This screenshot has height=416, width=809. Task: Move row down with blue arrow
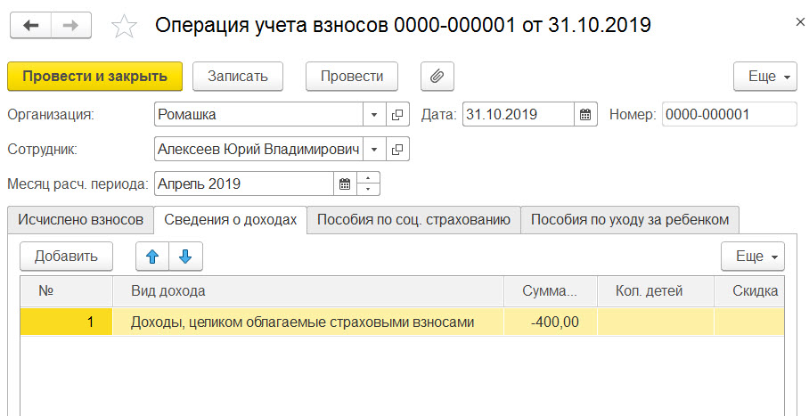click(x=185, y=257)
